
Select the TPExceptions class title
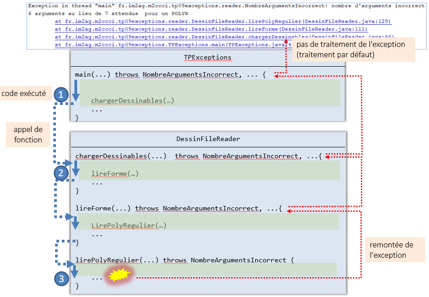coord(208,57)
